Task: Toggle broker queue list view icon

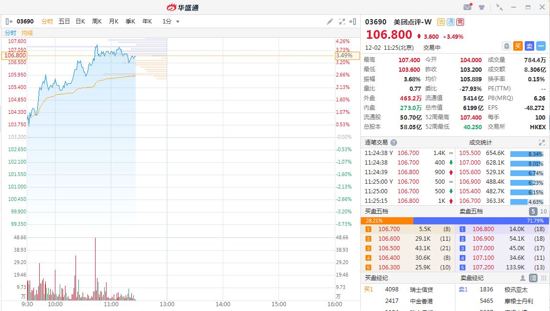Action: [533, 278]
